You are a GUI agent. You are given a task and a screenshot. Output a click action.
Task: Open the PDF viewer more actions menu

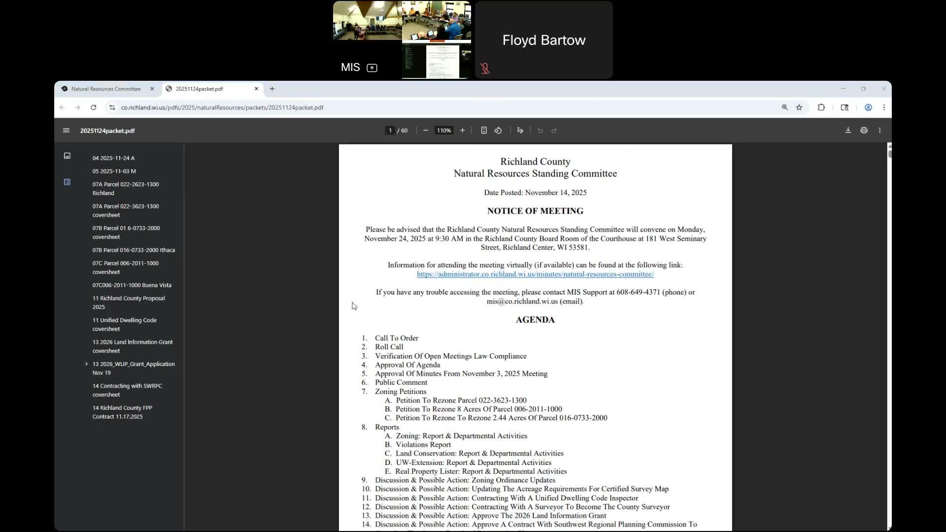pyautogui.click(x=879, y=131)
